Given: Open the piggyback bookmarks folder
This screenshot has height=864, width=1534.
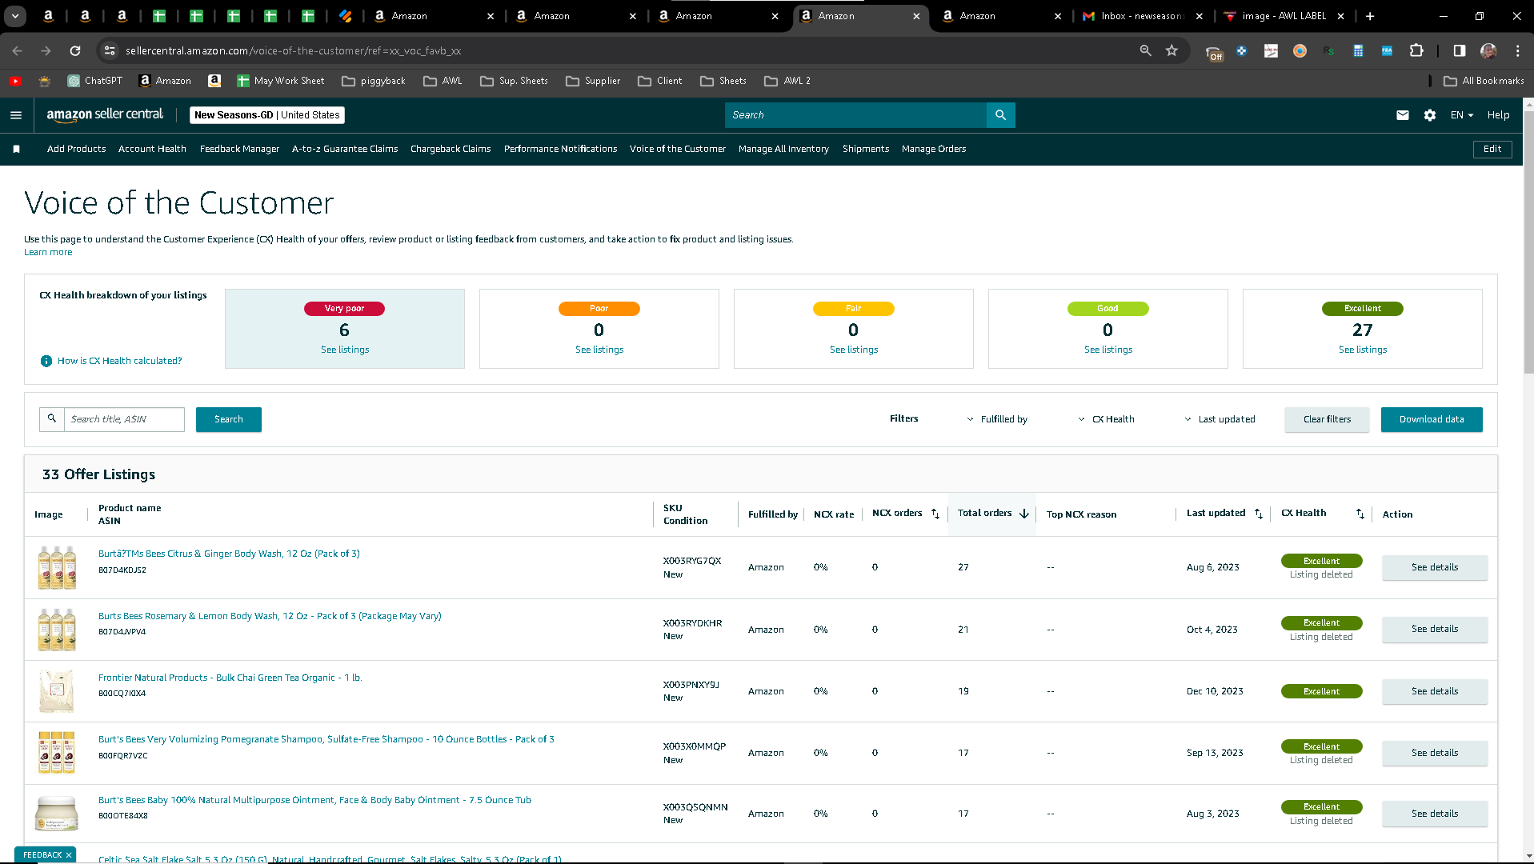Looking at the screenshot, I should click(x=374, y=81).
